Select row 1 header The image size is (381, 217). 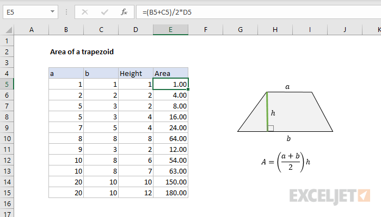click(7, 41)
